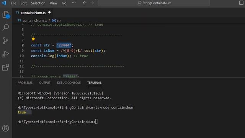
Task: Switch to the OUTPUT panel tab
Action: click(45, 83)
